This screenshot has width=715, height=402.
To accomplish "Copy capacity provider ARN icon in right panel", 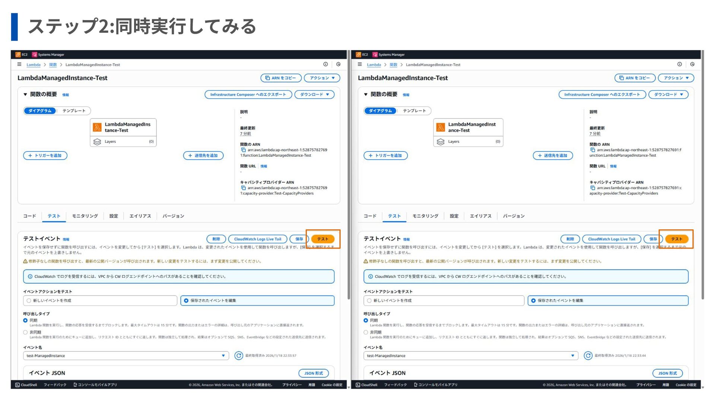I will click(x=592, y=188).
